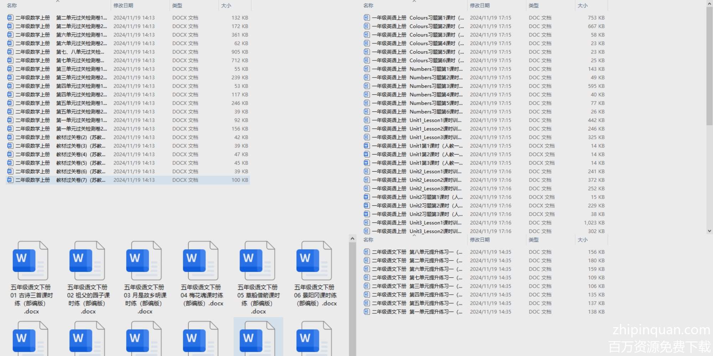Click the Word icon of Unit2习题第1课时
This screenshot has width=713, height=356.
[x=366, y=197]
